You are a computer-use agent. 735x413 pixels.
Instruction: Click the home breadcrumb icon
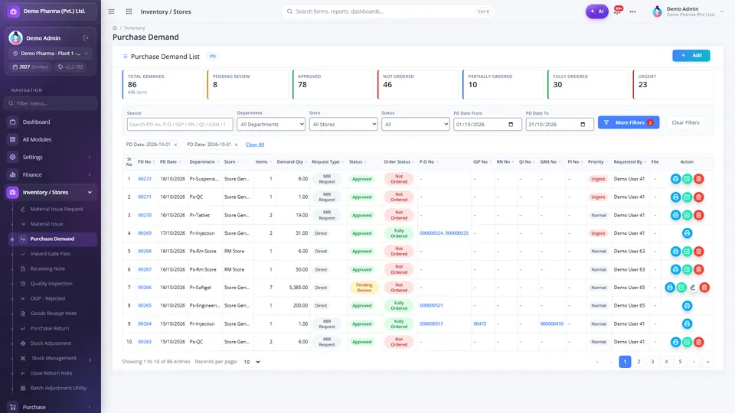pos(115,28)
